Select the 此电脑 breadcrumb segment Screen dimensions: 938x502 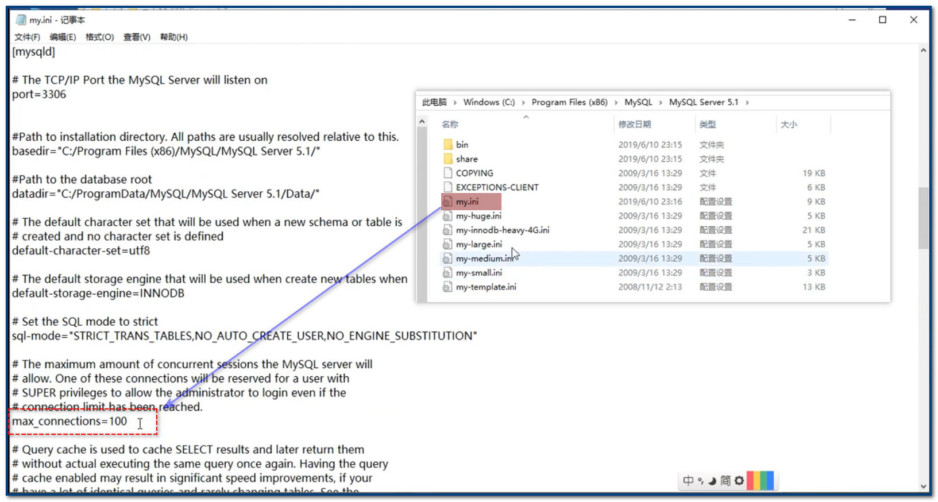[x=434, y=102]
